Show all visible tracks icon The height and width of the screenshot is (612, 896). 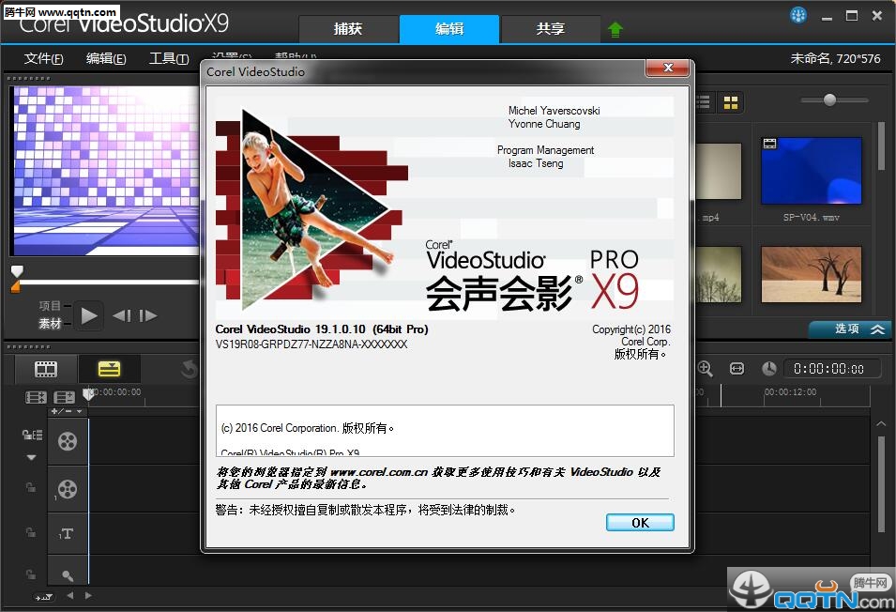(36, 396)
